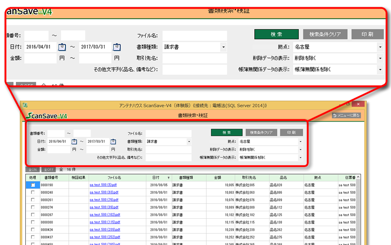Click the start date calendar icon in the enlarged callout

[62, 47]
